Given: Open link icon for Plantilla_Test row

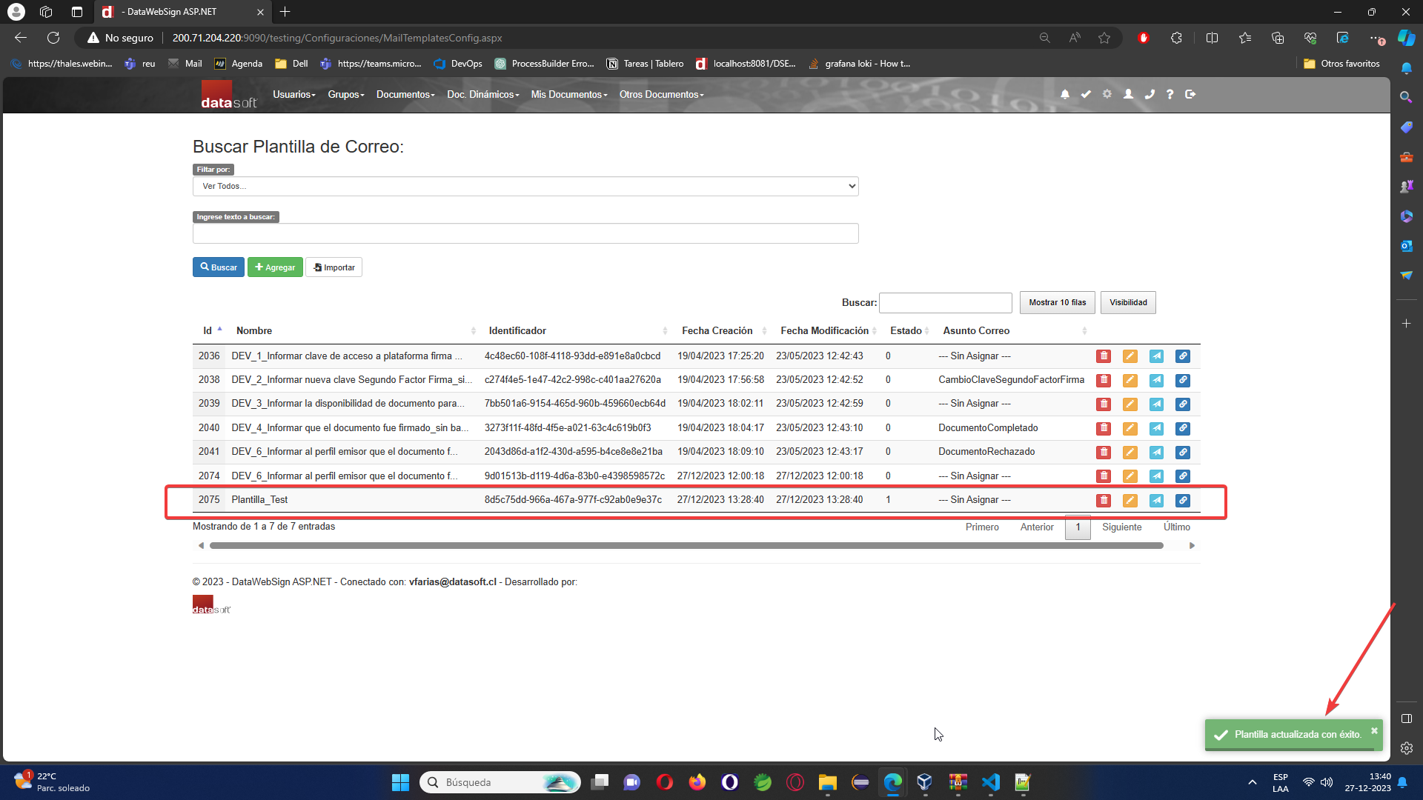Looking at the screenshot, I should 1183,500.
